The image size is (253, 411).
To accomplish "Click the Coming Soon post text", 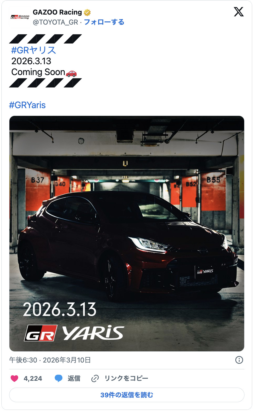I will (38, 72).
